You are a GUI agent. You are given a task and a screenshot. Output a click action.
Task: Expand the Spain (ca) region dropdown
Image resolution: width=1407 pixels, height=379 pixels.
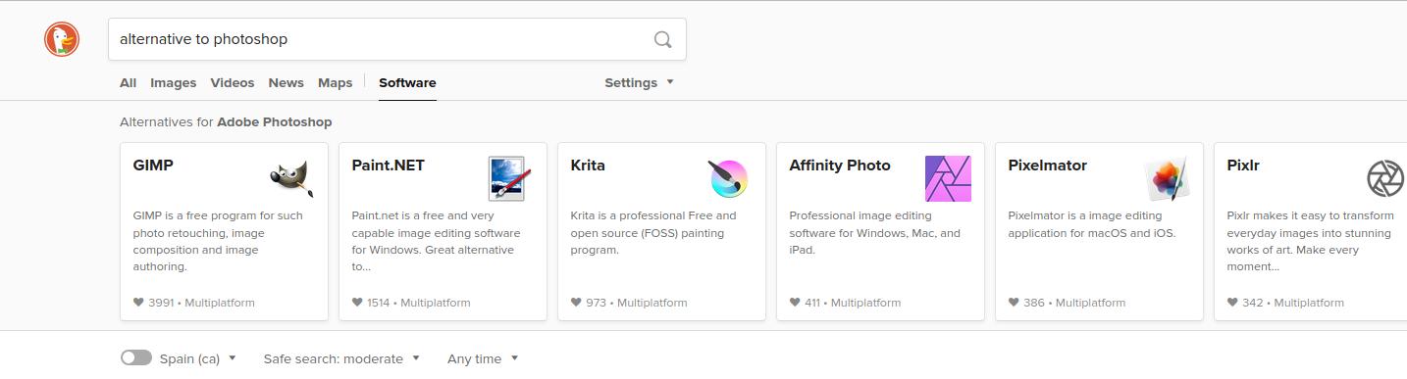click(198, 359)
